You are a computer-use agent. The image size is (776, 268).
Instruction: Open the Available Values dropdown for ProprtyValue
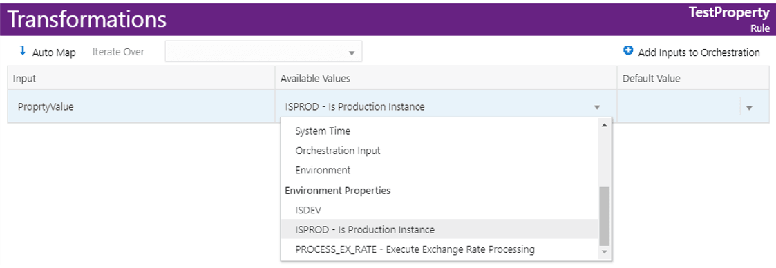click(x=597, y=107)
